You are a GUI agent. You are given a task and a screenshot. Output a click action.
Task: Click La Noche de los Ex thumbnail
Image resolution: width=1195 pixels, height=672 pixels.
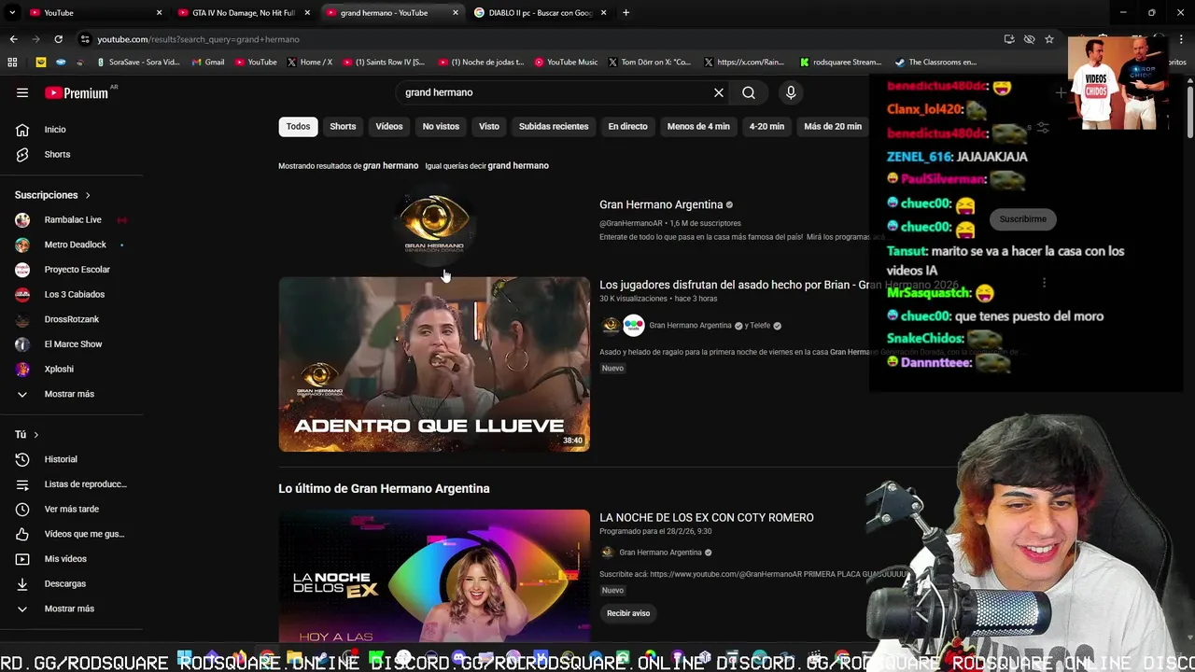(x=434, y=575)
